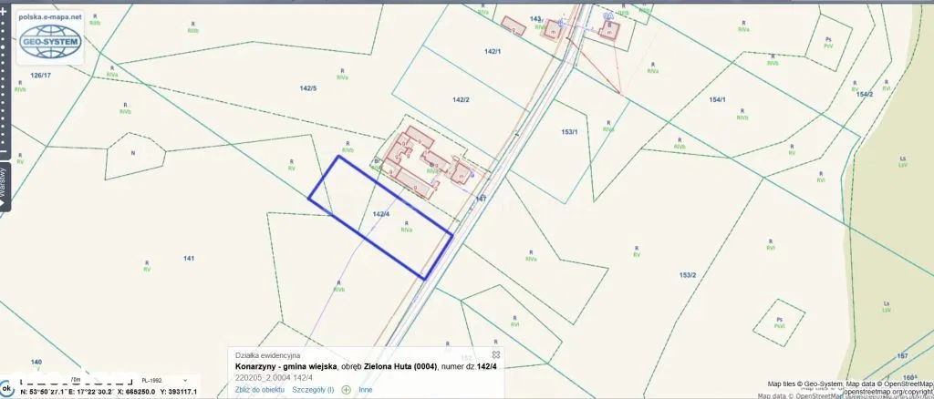The image size is (934, 399).
Task: Click the 'Zbliż do obiektu' link
Action: pos(260,390)
